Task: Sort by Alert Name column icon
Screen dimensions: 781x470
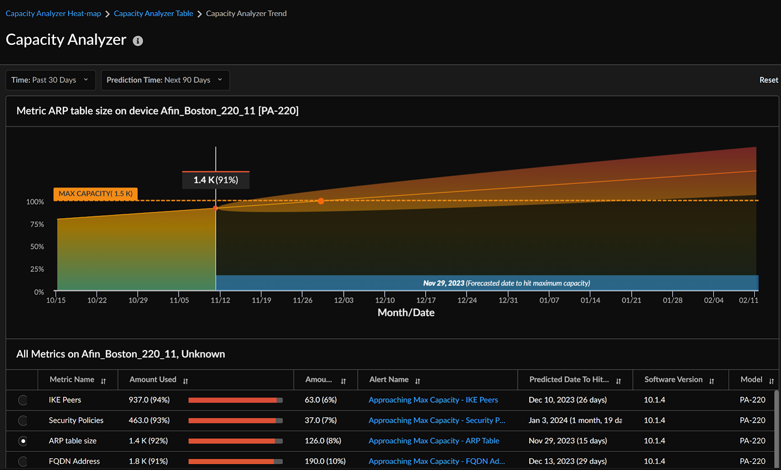Action: click(418, 381)
